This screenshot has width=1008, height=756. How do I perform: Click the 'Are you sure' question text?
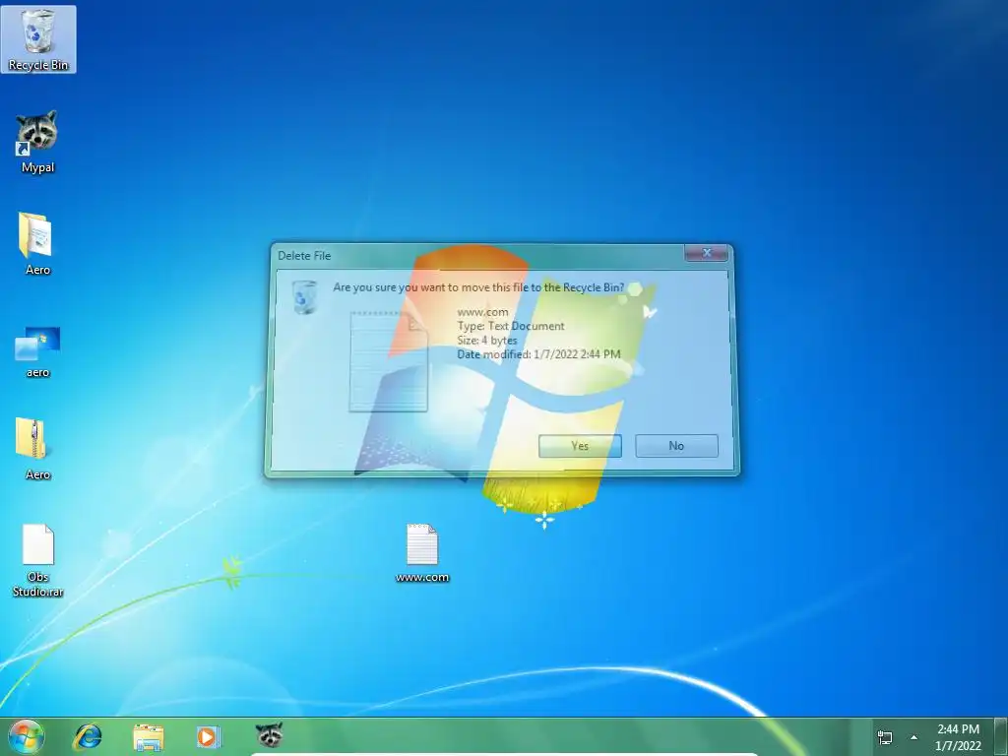(478, 287)
